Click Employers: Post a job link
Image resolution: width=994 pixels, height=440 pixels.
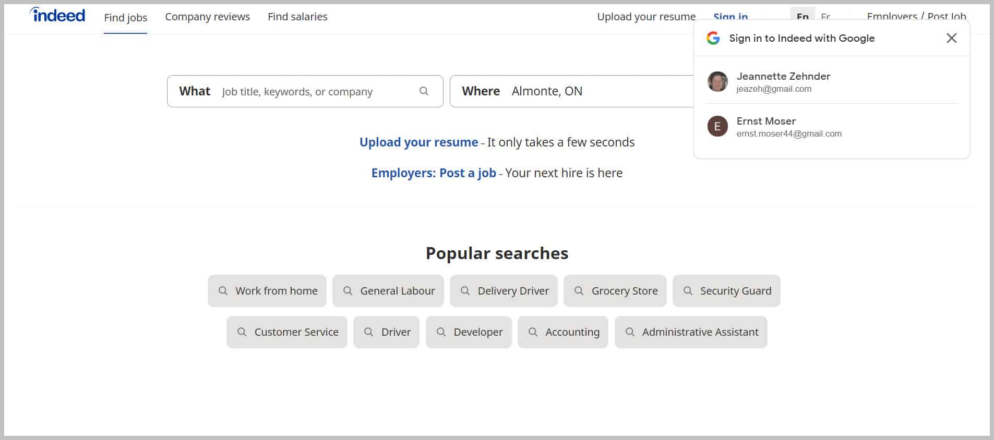434,173
